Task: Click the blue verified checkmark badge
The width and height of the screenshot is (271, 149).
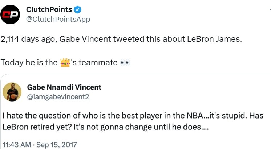Action: (x=78, y=10)
